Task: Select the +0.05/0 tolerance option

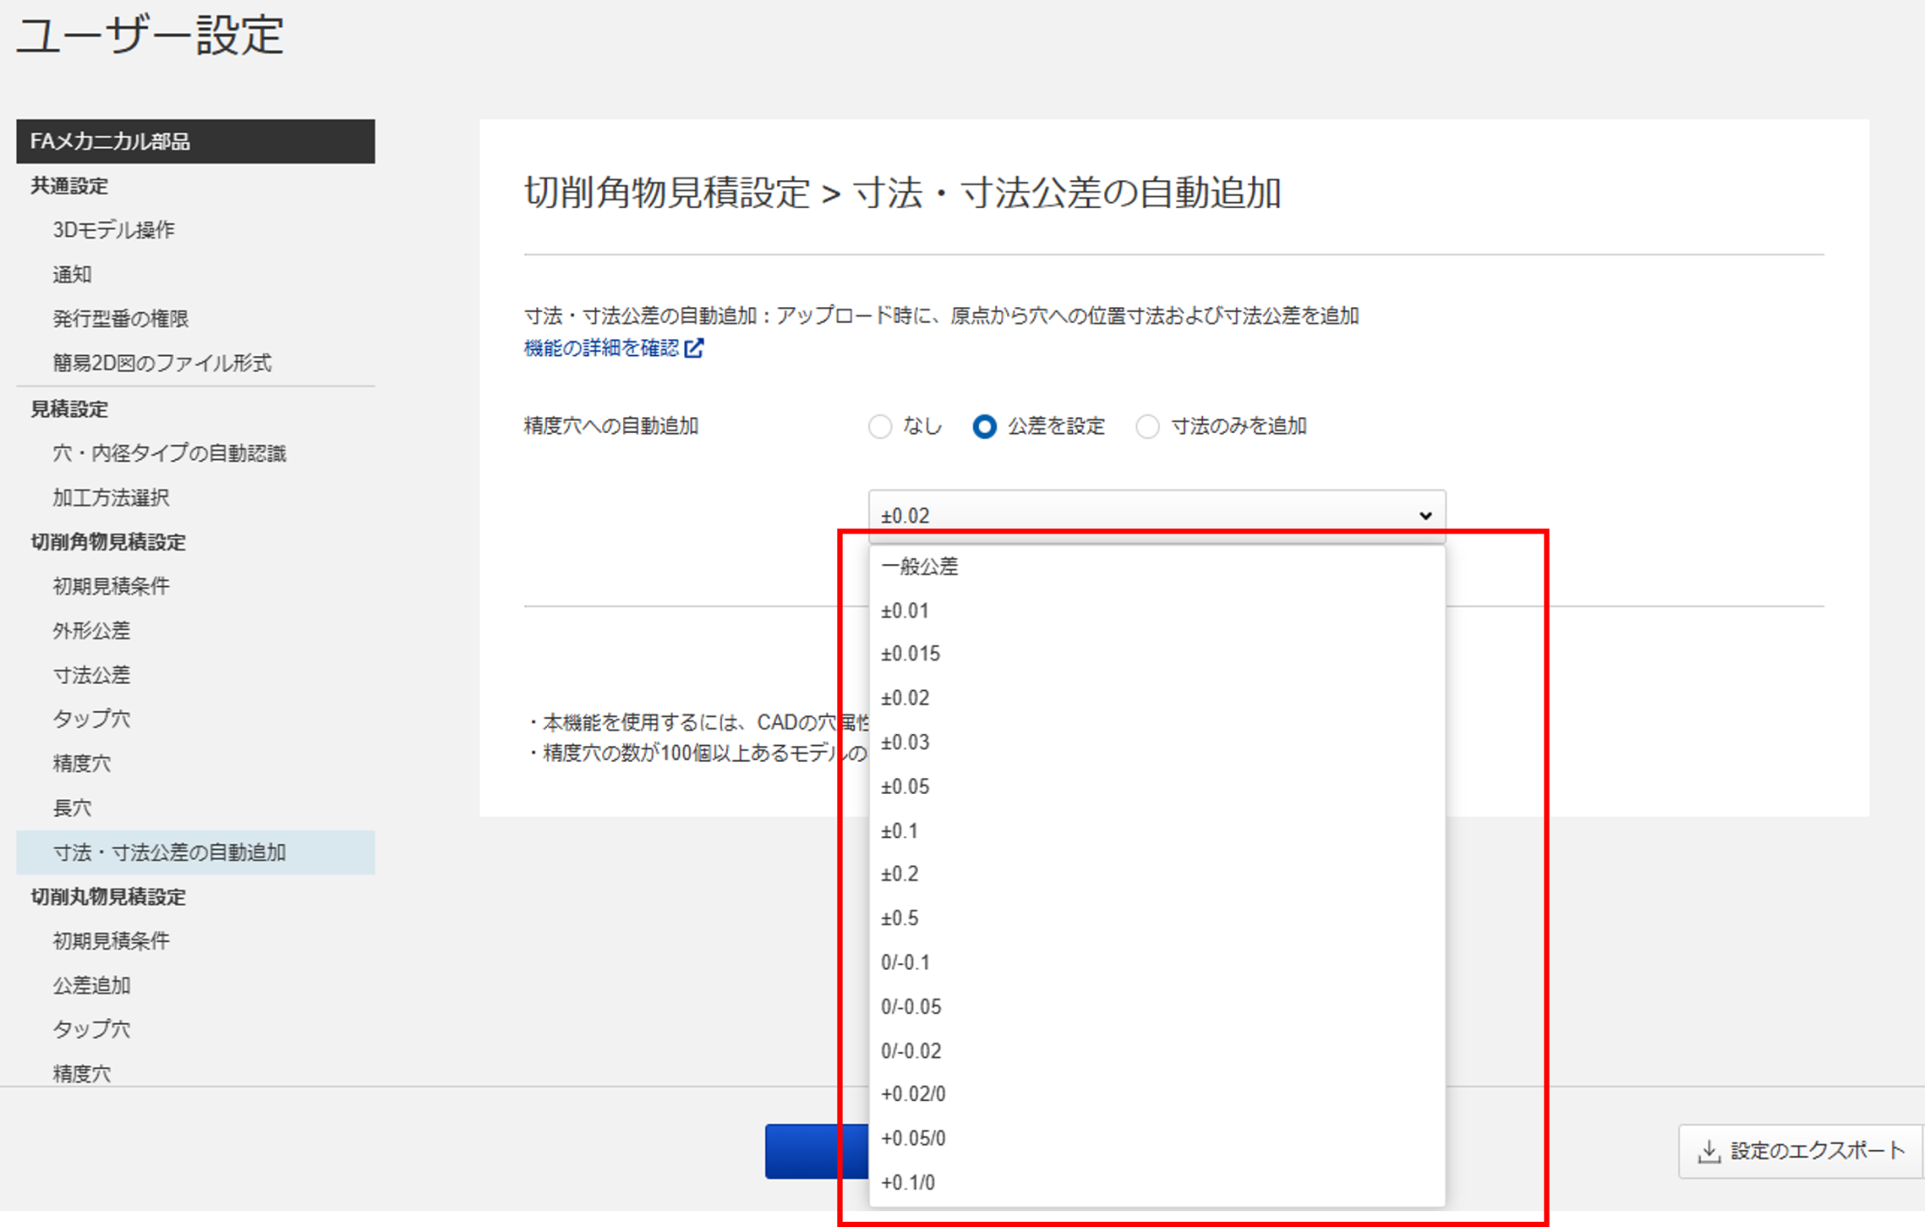Action: click(913, 1138)
